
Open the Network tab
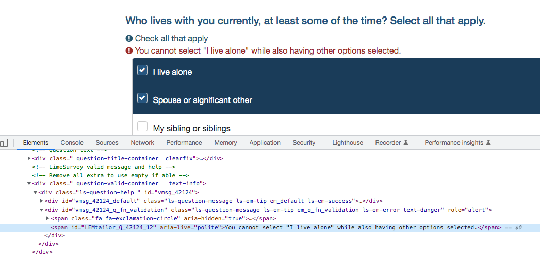coord(142,143)
